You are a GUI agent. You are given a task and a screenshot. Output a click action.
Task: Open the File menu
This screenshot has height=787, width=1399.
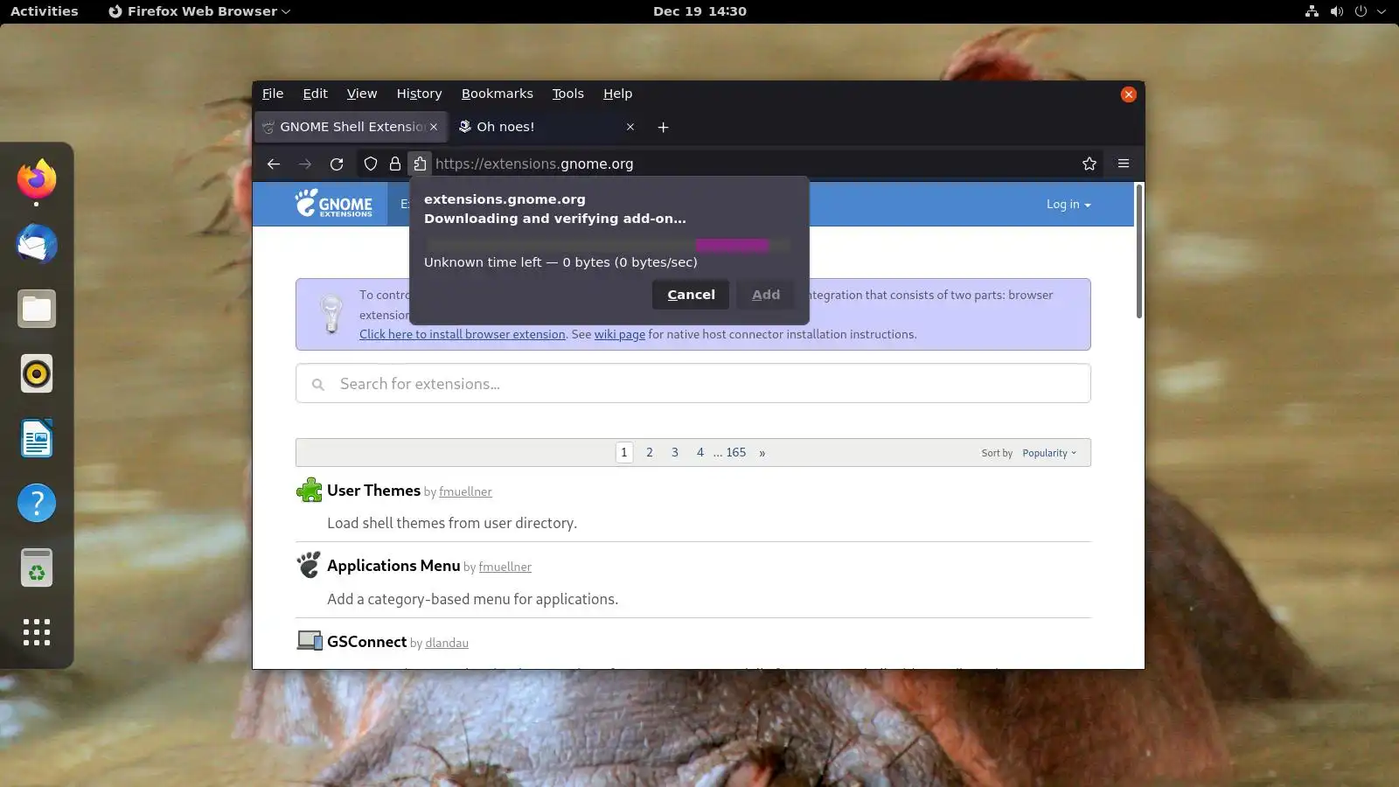(273, 94)
